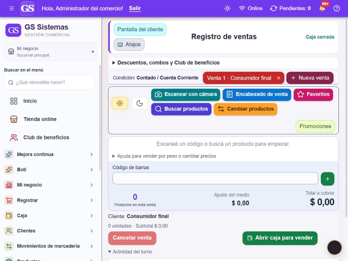The width and height of the screenshot is (348, 261).
Task: Expand Descuentos, combos y Club de beneficios
Action: [223, 63]
